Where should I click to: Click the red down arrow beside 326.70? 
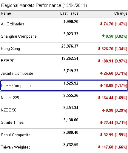coord(99,49)
